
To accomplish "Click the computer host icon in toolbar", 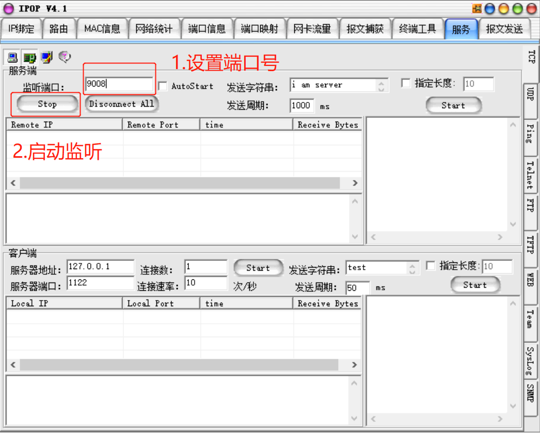I will coord(13,57).
